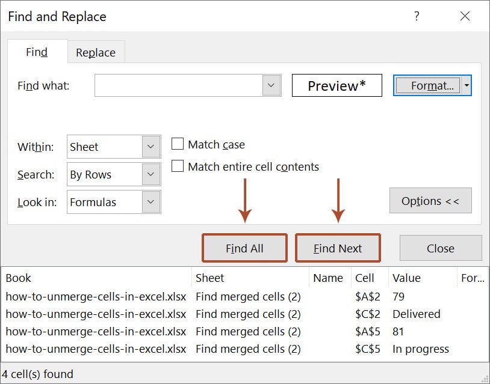Click the Preview* format preview
Image resolution: width=490 pixels, height=384 pixels.
(336, 85)
